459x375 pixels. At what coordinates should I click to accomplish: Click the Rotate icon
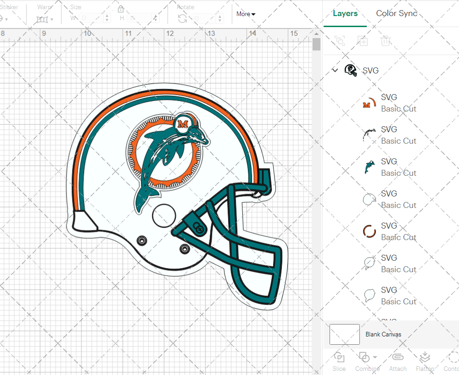tap(183, 18)
